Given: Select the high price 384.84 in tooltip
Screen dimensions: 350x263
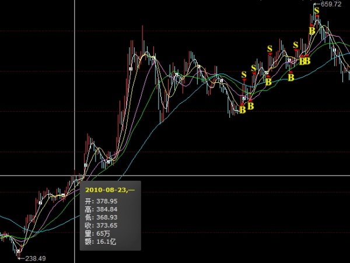Looking at the screenshot, I should click(107, 209).
